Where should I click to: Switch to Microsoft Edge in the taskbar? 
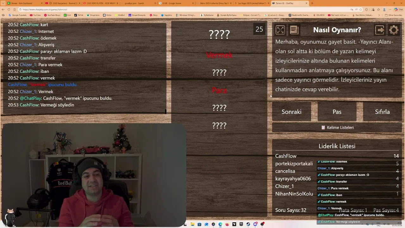click(220, 224)
